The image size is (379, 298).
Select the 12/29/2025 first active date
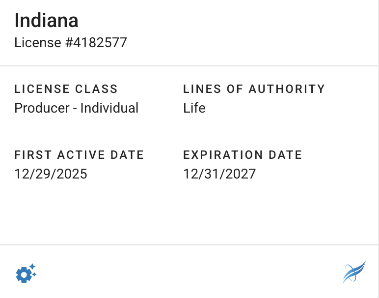coord(51,174)
